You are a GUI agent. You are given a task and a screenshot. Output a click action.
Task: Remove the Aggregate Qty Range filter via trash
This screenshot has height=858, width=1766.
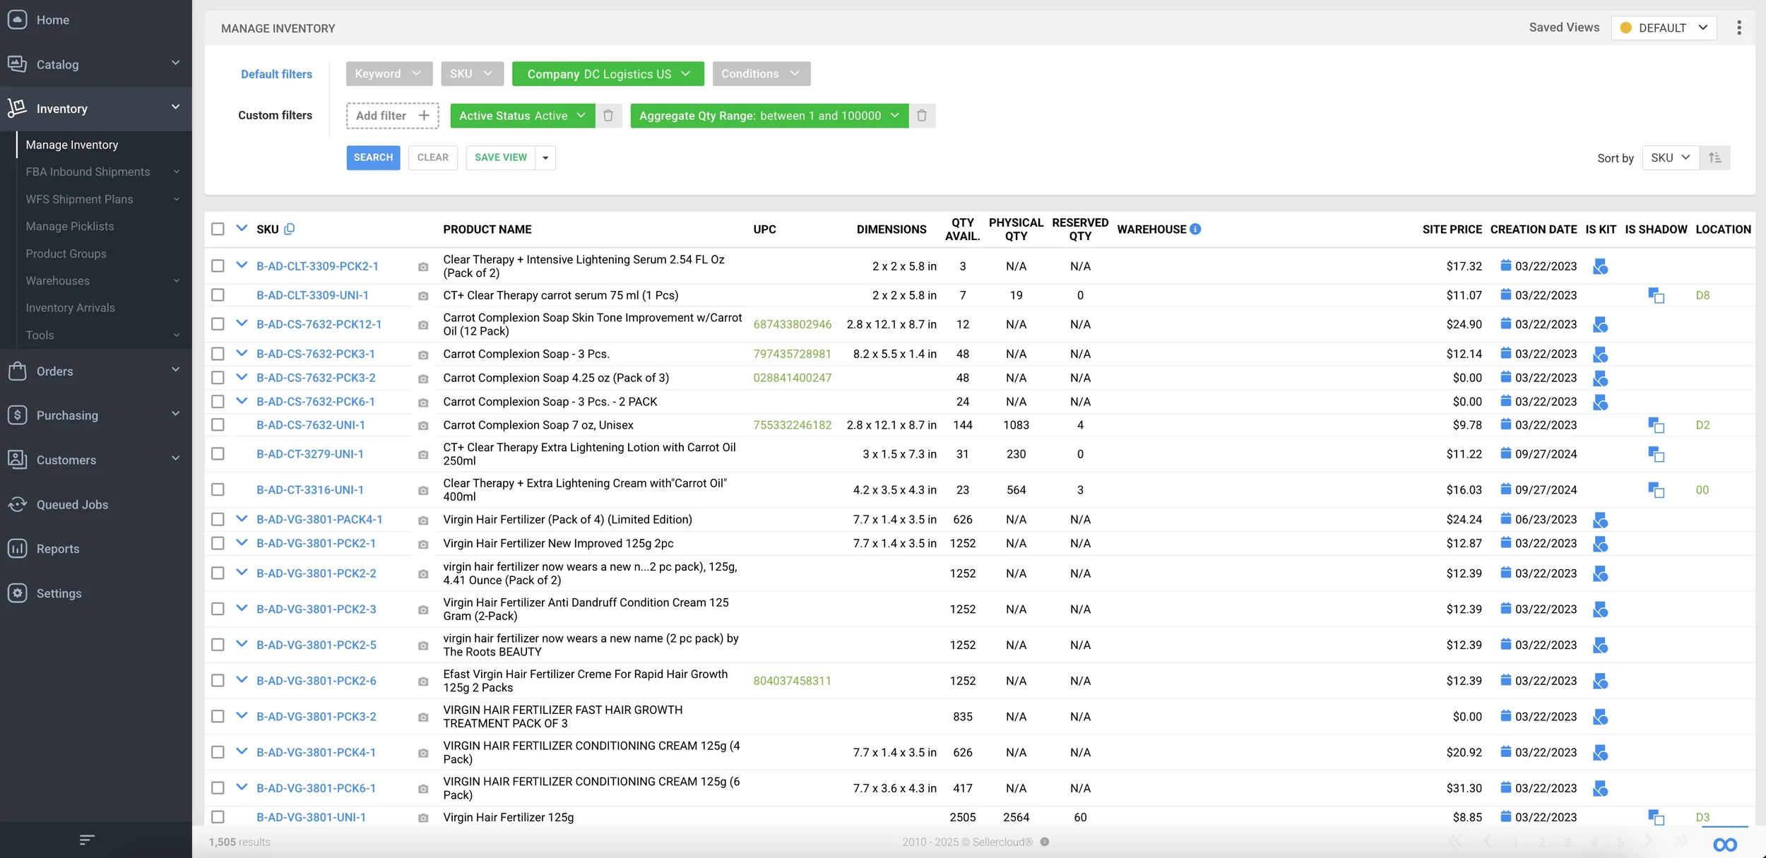(x=922, y=116)
